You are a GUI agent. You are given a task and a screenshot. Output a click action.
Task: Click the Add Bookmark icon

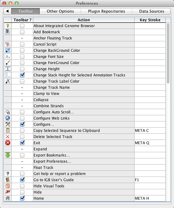click(x=8, y=32)
